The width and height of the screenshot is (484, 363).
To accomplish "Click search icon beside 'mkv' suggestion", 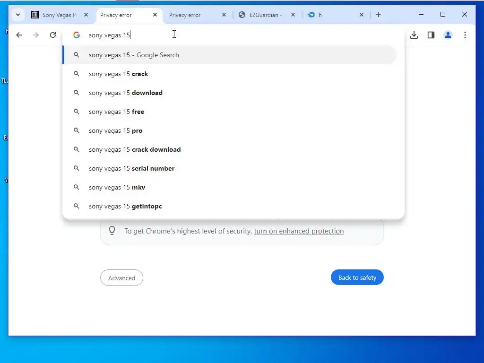I will click(76, 187).
